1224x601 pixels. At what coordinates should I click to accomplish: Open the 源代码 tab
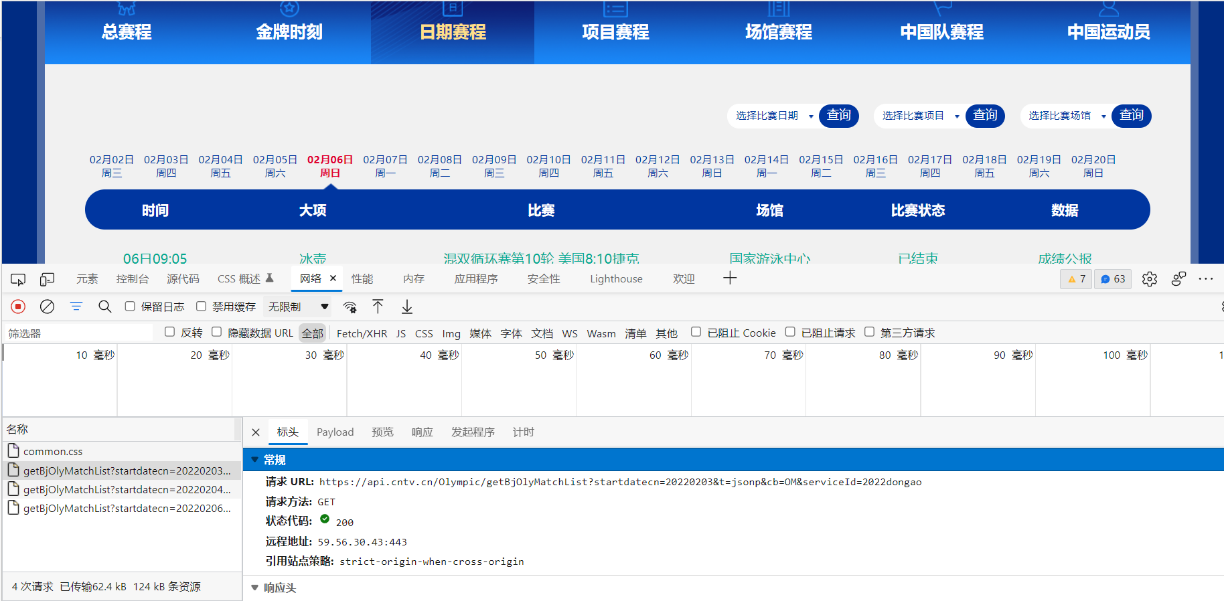(183, 279)
